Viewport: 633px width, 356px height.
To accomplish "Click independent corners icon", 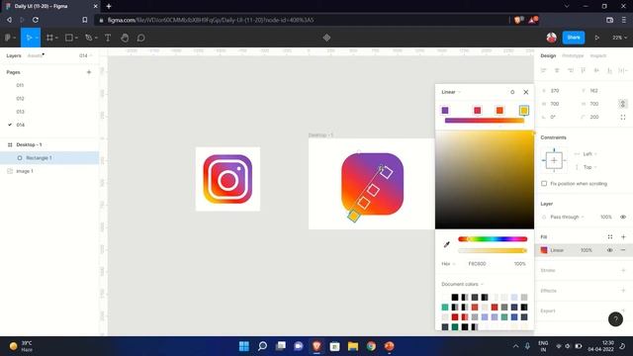I will pos(623,117).
